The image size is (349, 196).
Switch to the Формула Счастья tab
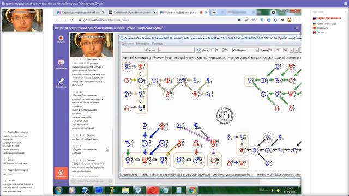point(239,58)
